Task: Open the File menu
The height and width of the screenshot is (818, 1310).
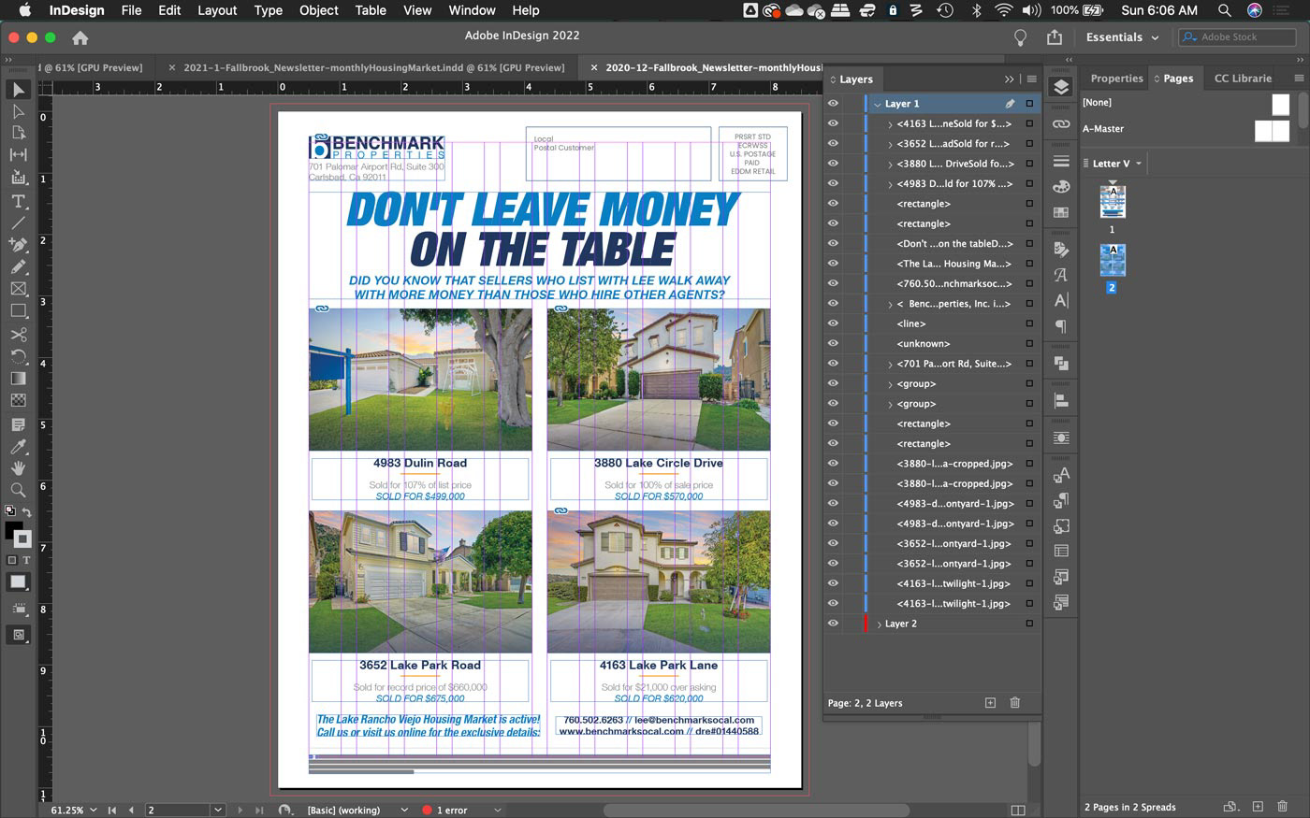Action: [131, 10]
